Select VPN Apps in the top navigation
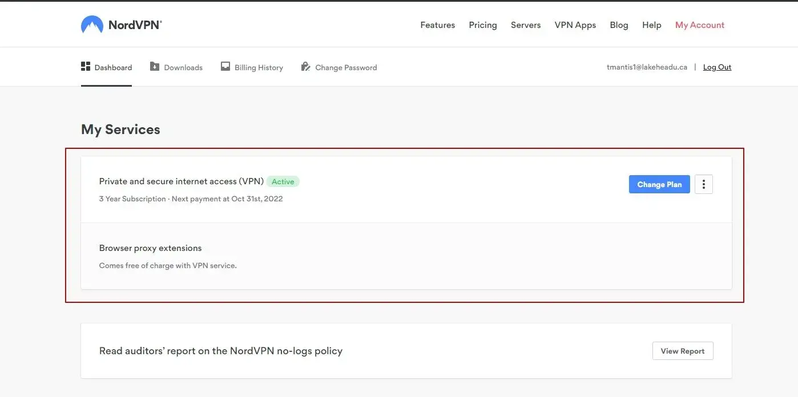The width and height of the screenshot is (798, 397). click(575, 25)
